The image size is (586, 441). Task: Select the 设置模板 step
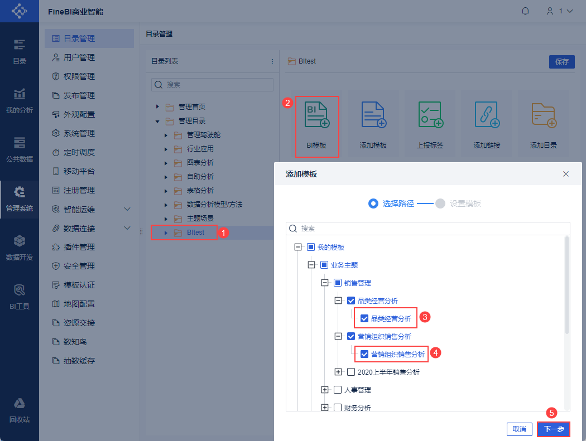[458, 203]
